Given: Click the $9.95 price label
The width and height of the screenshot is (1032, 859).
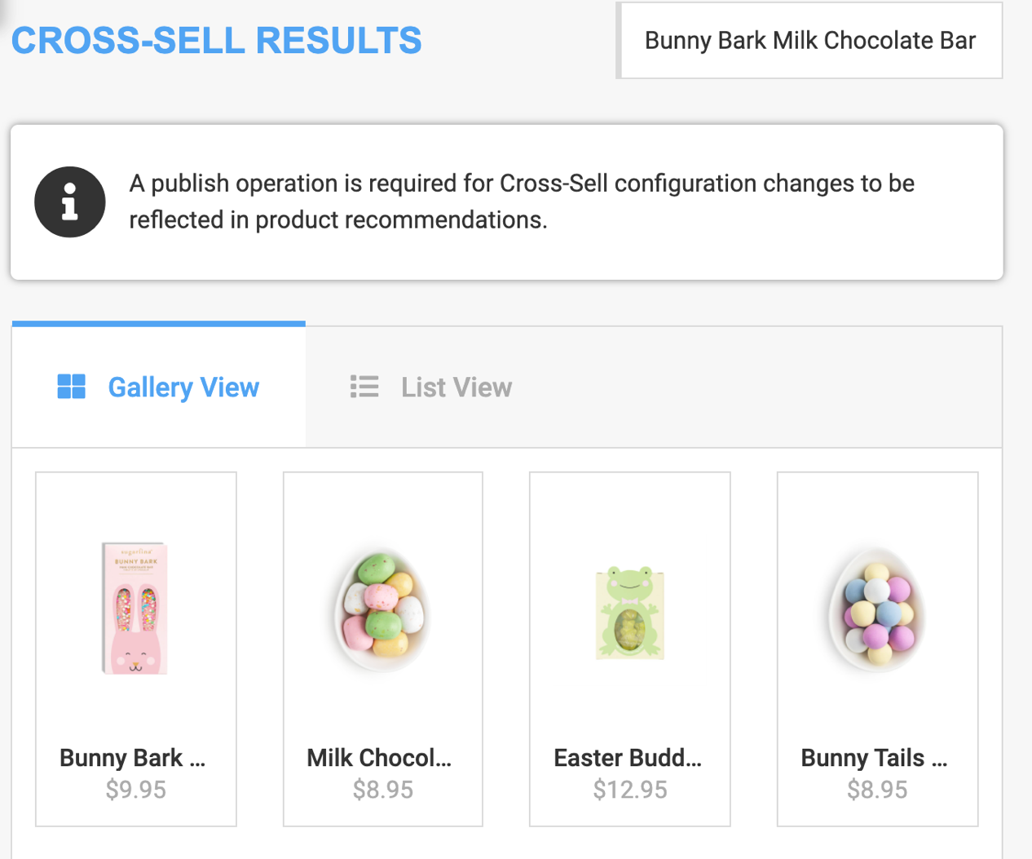Looking at the screenshot, I should click(x=135, y=789).
